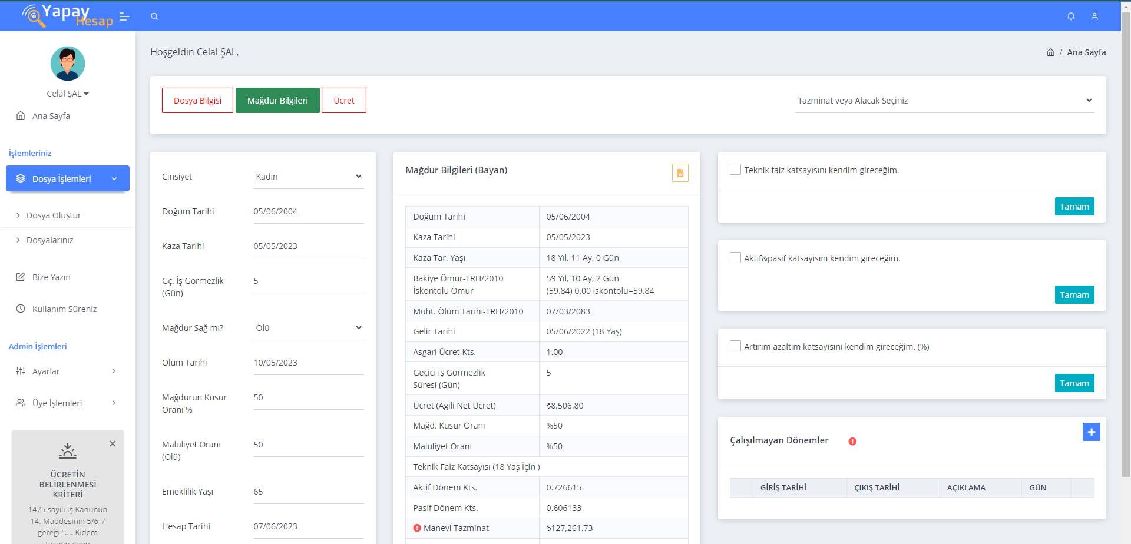The width and height of the screenshot is (1131, 544).
Task: Switch to the Dosya Bilgisi tab
Action: (x=197, y=101)
